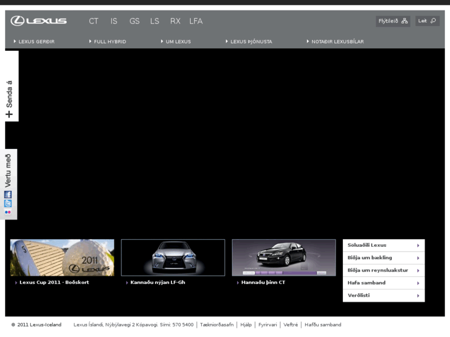450x337 pixels.
Task: Open the LF-Gh concept car thumbnail
Action: pyautogui.click(x=173, y=258)
